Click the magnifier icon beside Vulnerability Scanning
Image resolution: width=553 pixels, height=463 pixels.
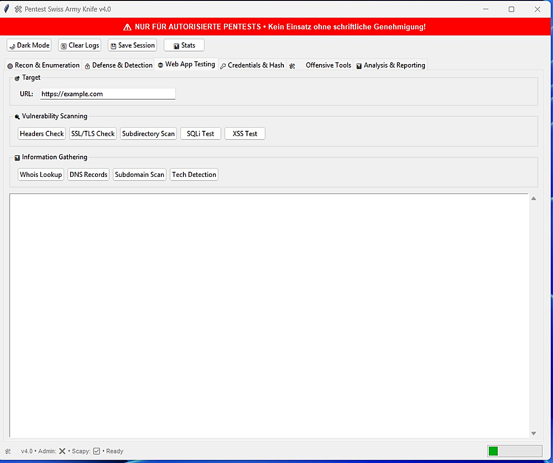(x=17, y=117)
